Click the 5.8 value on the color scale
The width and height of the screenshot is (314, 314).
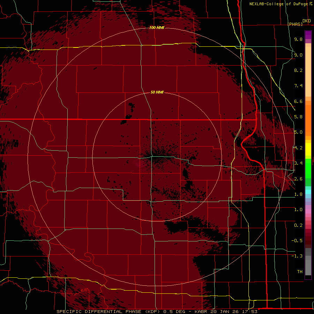[x=298, y=117]
